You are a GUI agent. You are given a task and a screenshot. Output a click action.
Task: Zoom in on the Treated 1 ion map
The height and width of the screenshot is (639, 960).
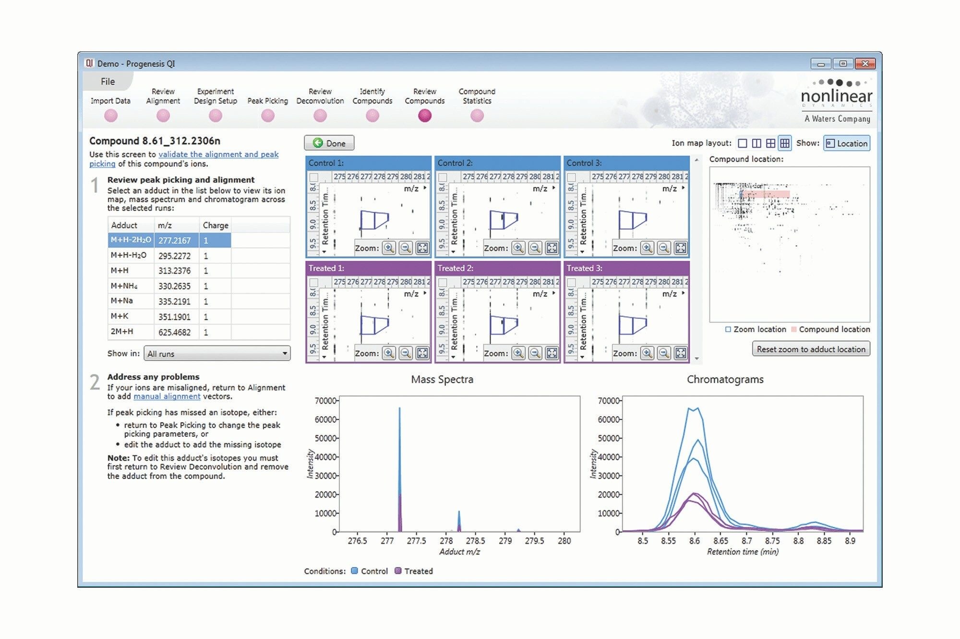pos(389,353)
